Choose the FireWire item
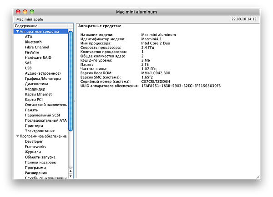 point(32,53)
